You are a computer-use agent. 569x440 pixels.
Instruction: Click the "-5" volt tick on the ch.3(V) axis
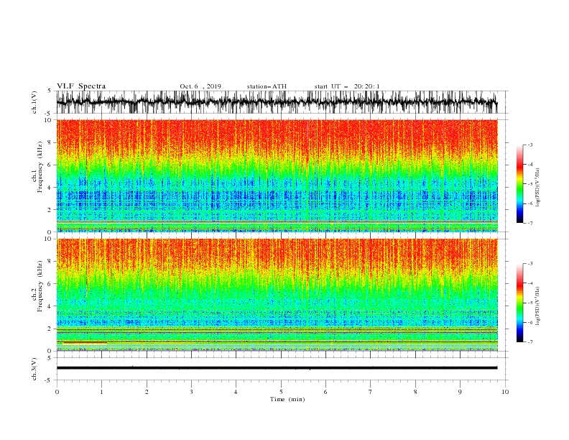pyautogui.click(x=48, y=380)
